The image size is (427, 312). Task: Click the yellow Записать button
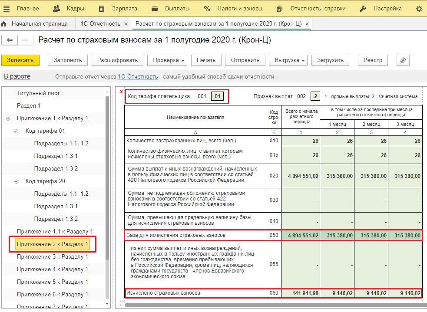(20, 60)
